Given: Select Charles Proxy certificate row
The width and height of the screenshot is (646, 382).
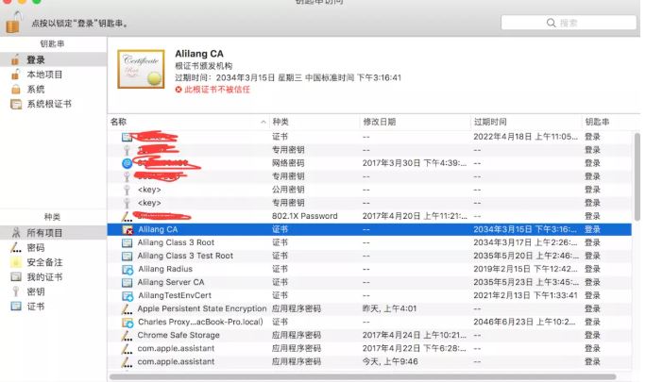Looking at the screenshot, I should click(369, 322).
